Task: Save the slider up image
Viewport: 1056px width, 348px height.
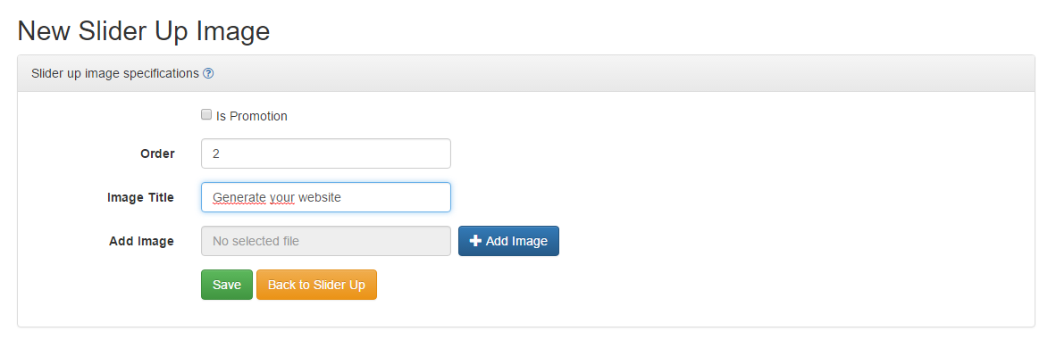Action: 227,285
